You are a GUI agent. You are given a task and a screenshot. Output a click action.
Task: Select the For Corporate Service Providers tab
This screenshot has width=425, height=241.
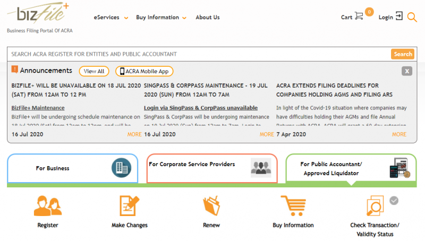tap(212, 168)
